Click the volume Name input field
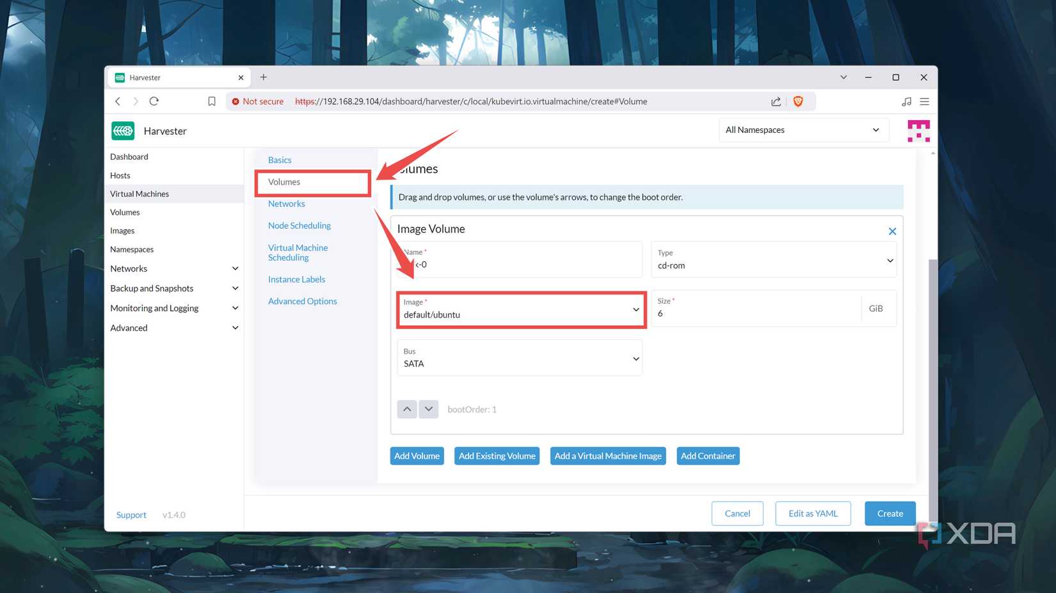Viewport: 1056px width, 593px height. click(520, 259)
